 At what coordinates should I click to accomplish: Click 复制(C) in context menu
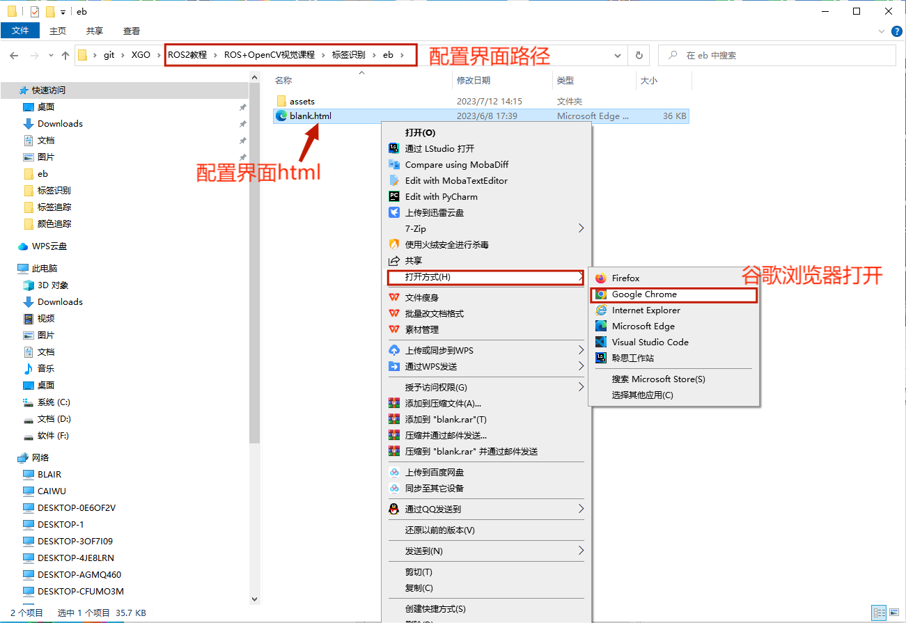486,588
